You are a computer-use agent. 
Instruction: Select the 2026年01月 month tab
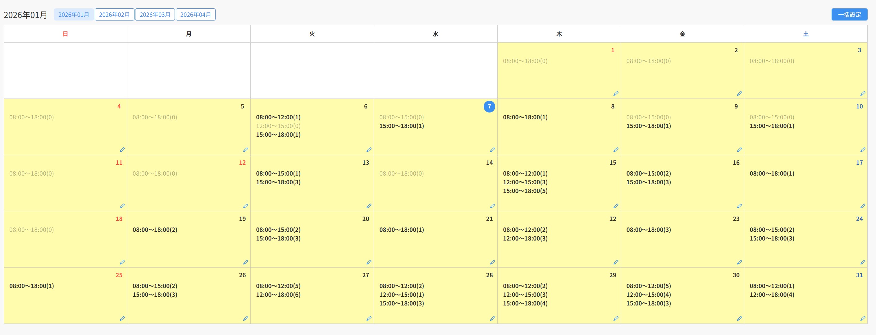[x=73, y=15]
